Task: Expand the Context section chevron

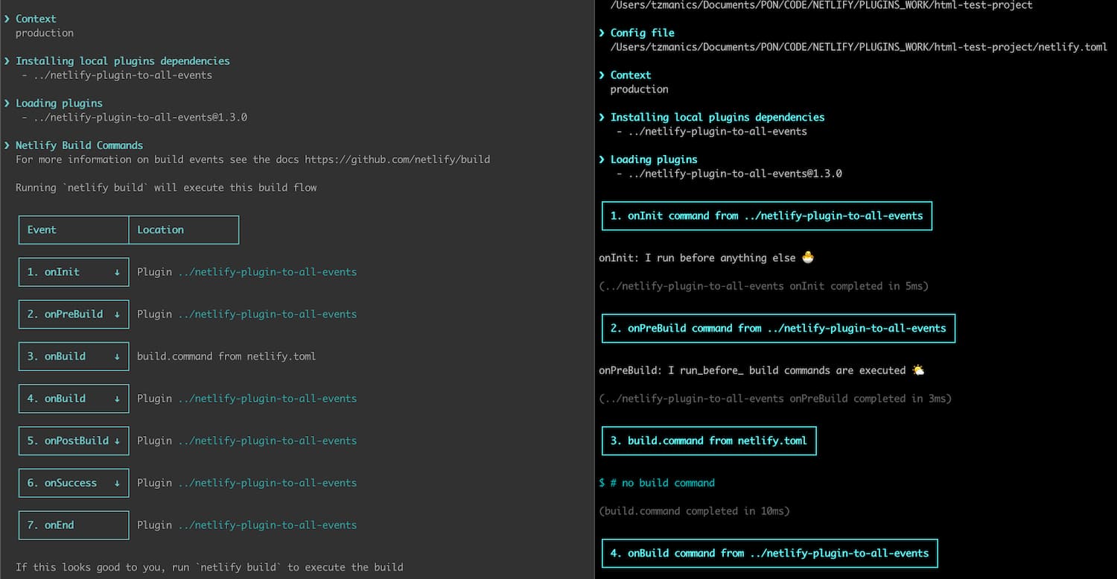Action: [7, 18]
